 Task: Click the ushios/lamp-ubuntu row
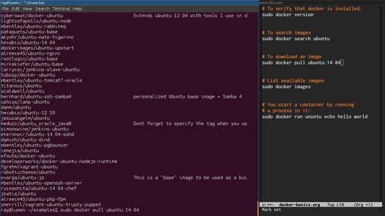(25, 102)
